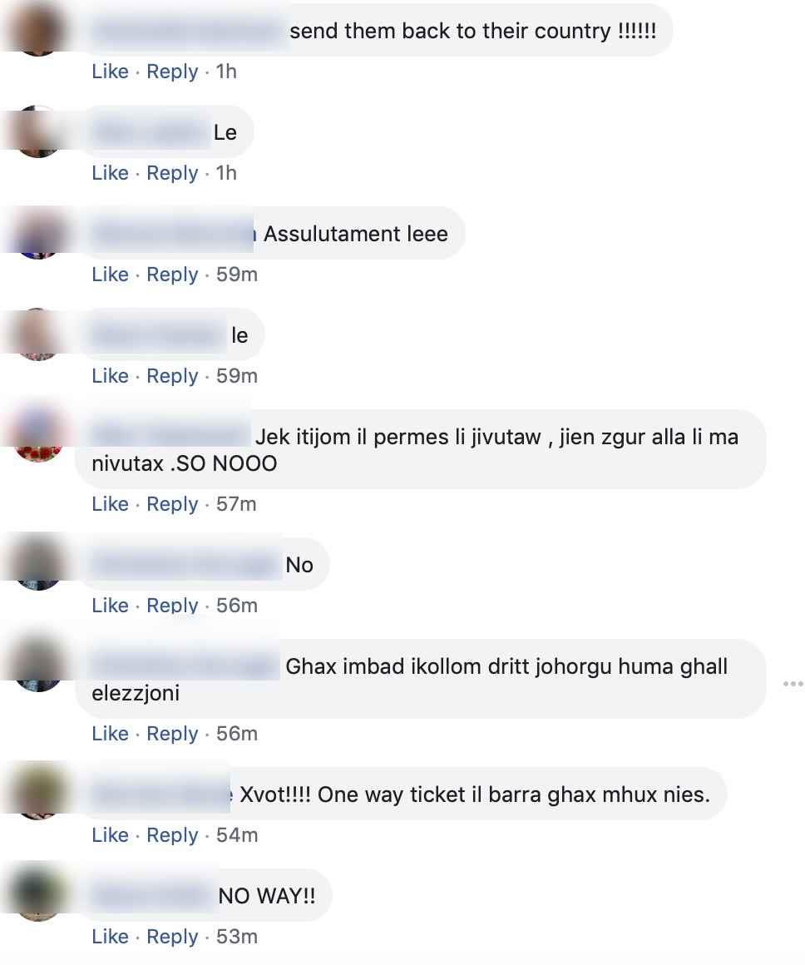Open avatar next to "Assulutament leee" comment

point(38,233)
